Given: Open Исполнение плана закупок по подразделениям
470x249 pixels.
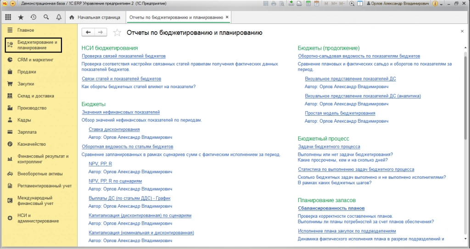Looking at the screenshot, I should (x=347, y=231).
